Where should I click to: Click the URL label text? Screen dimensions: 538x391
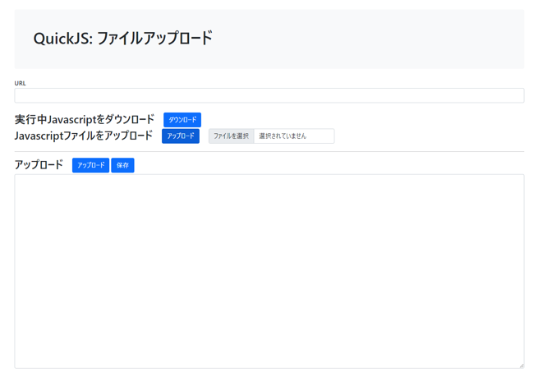(x=20, y=83)
